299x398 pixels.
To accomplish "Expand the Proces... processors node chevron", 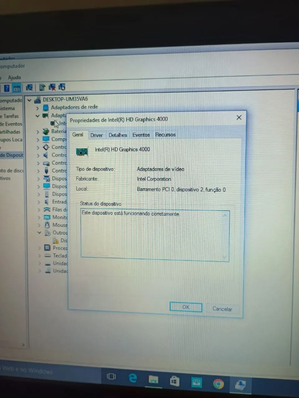I will pos(40,248).
